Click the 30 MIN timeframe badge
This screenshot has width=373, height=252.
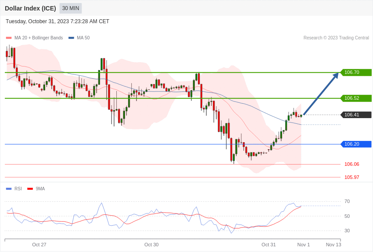coord(71,8)
